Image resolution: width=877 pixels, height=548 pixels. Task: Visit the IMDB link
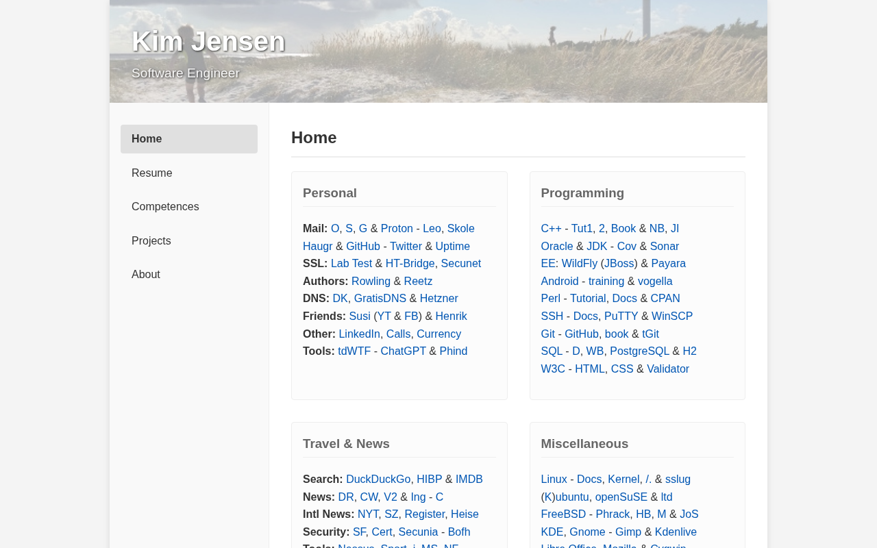point(469,480)
